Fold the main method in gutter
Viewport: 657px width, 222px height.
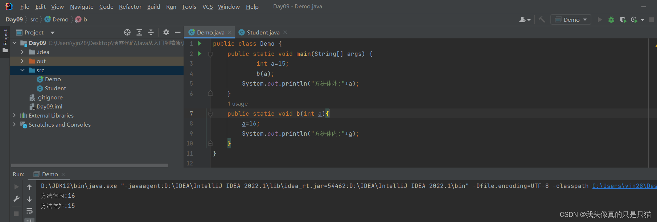[210, 54]
